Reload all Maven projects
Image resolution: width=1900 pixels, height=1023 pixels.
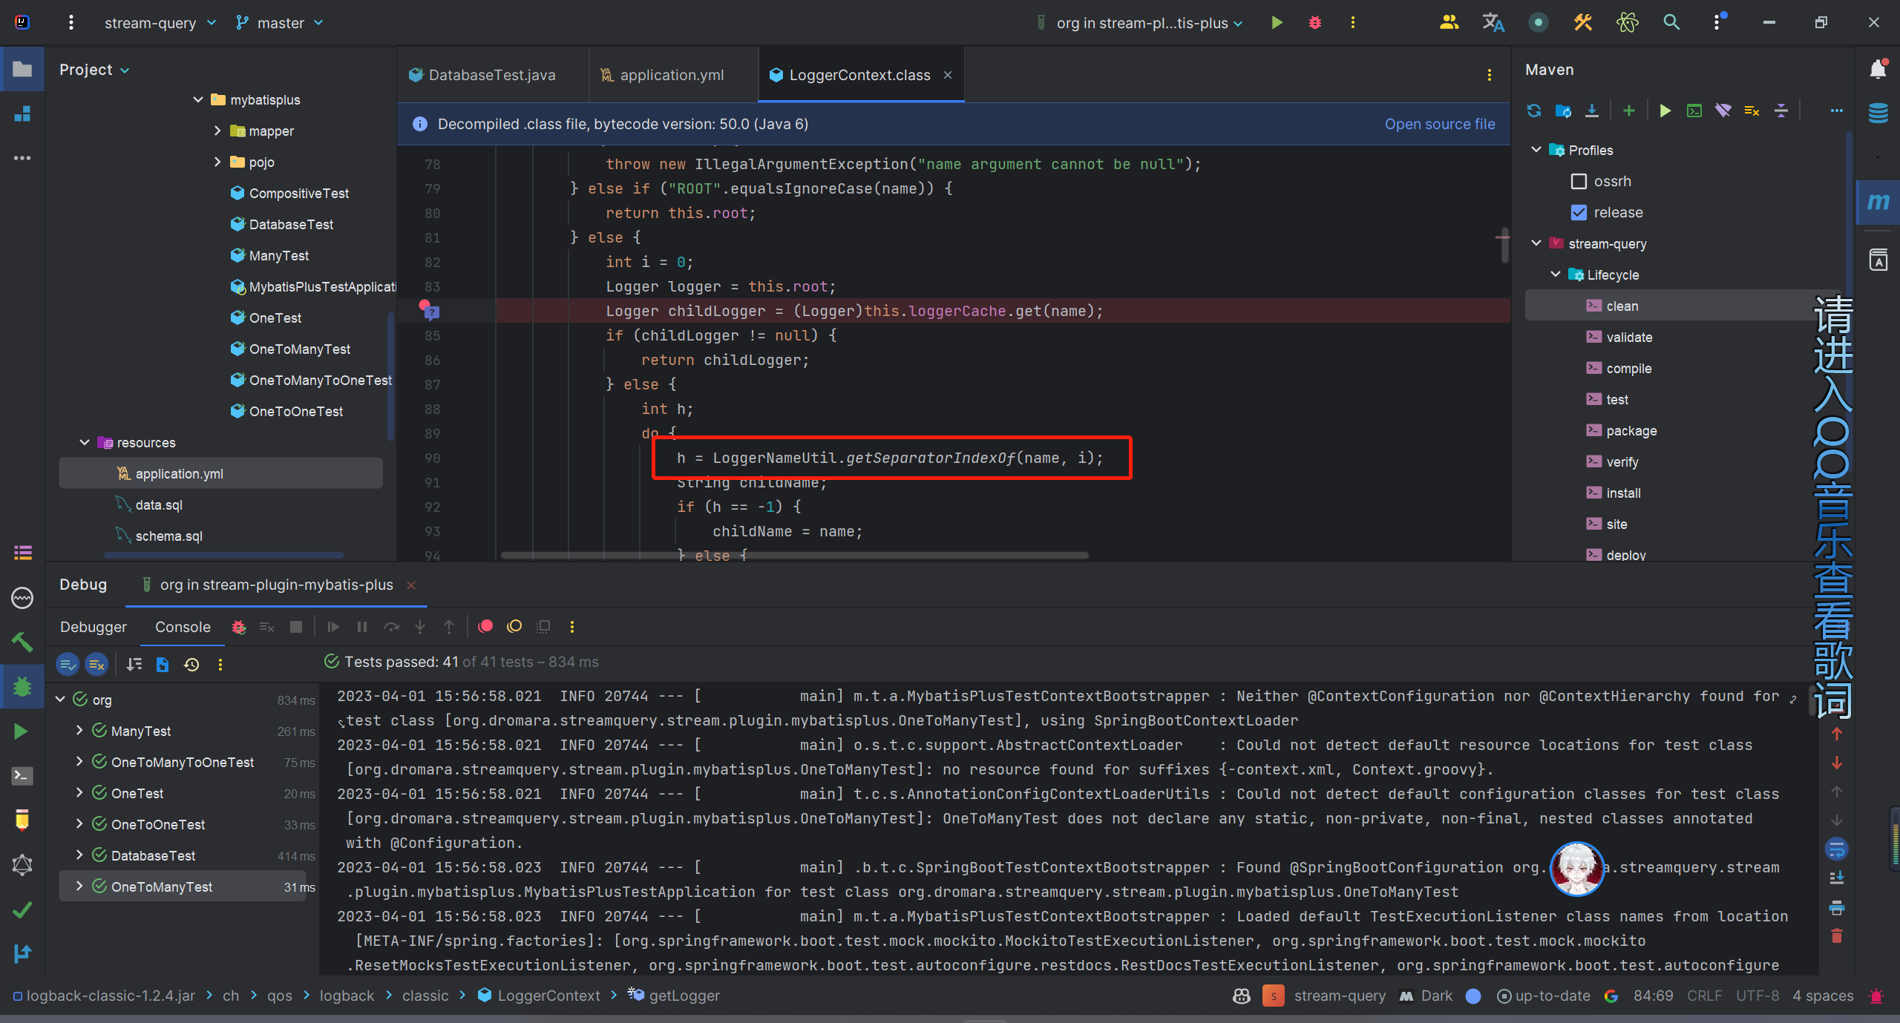pyautogui.click(x=1534, y=111)
